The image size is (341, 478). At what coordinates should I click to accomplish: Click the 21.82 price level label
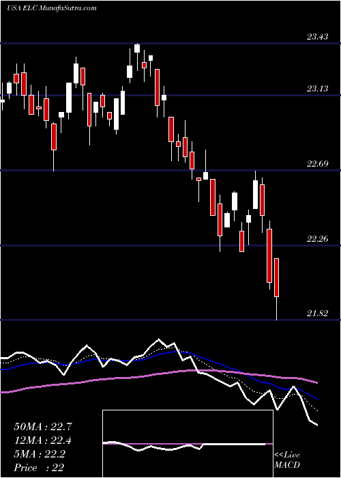pyautogui.click(x=318, y=313)
